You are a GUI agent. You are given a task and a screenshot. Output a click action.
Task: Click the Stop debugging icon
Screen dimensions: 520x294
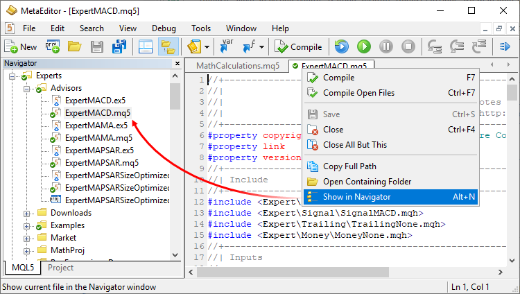coord(408,47)
